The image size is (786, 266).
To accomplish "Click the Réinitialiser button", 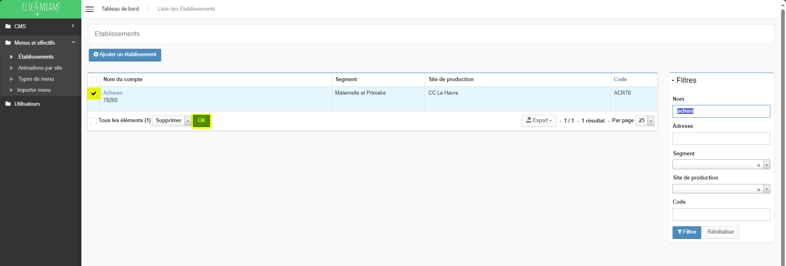I will (721, 232).
